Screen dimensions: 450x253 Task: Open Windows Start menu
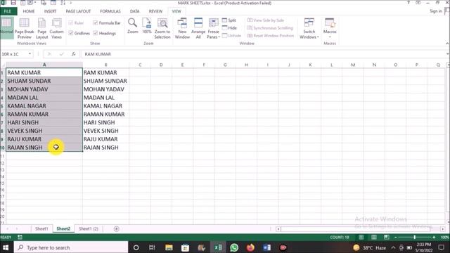[x=6, y=247]
